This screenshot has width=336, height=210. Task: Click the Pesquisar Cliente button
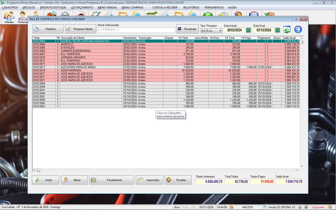81,29
